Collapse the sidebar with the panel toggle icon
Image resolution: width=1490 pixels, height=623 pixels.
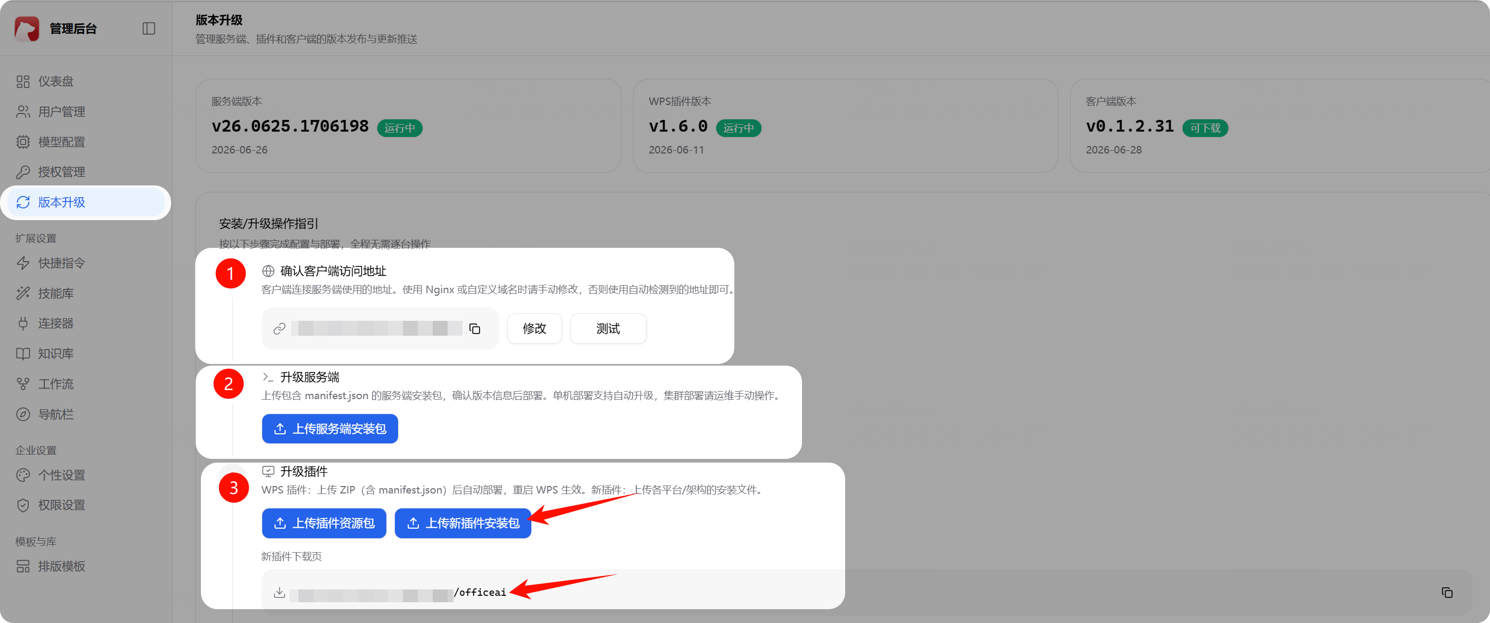149,28
